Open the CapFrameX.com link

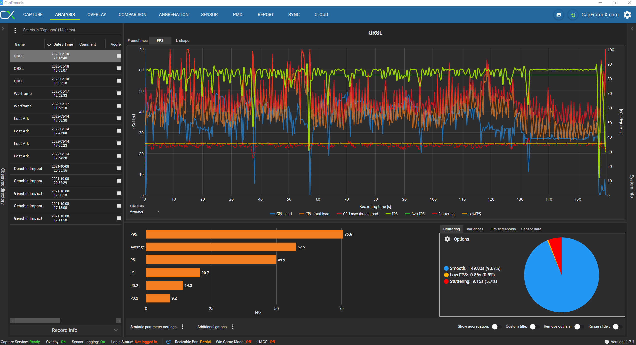(600, 15)
